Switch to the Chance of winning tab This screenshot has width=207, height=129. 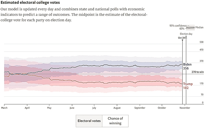(115, 121)
